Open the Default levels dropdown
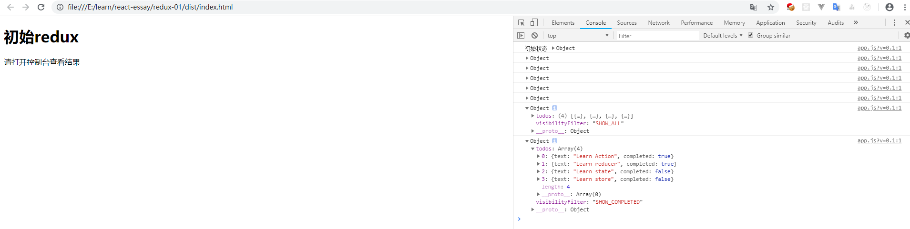The height and width of the screenshot is (229, 910). click(723, 36)
